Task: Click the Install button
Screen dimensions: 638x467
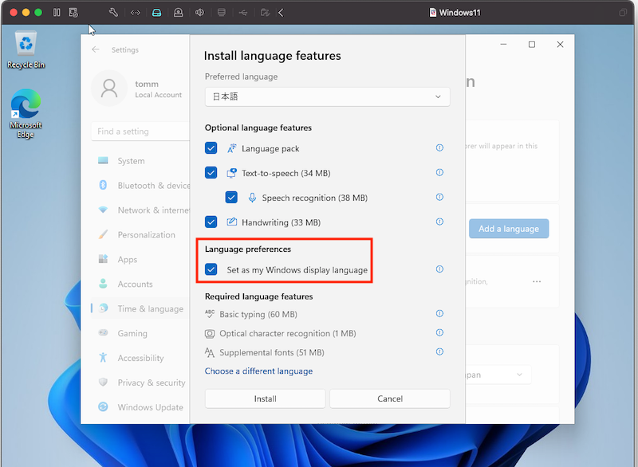Action: point(265,398)
